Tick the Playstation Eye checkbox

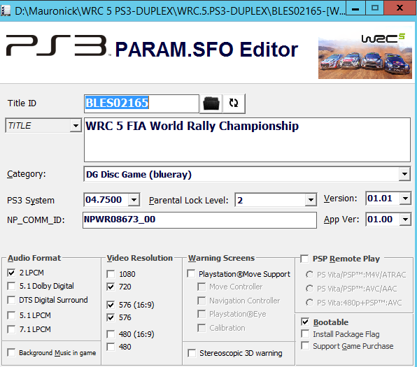click(x=202, y=314)
